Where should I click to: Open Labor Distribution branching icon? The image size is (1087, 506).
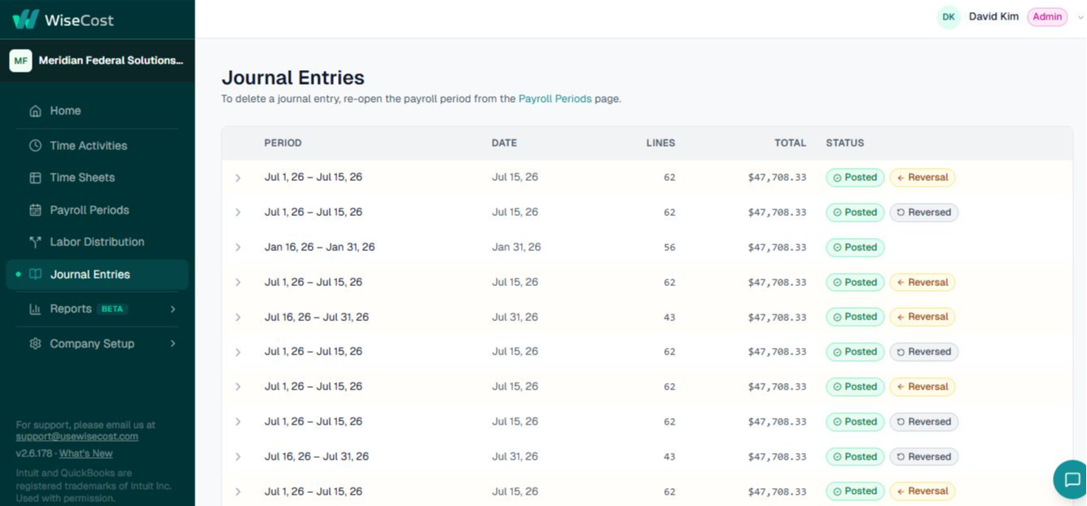[35, 242]
